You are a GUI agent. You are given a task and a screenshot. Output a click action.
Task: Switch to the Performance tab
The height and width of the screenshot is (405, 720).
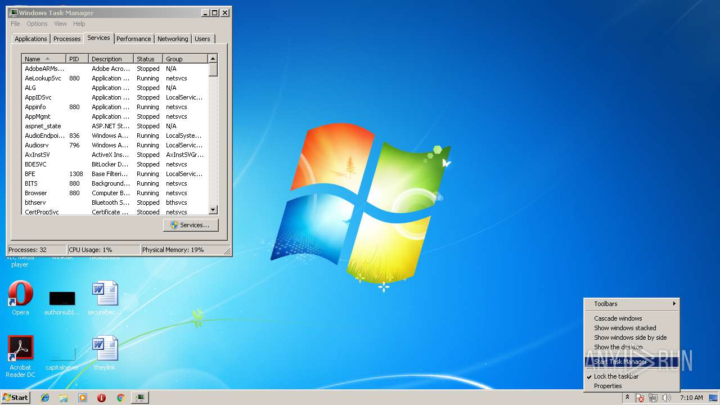click(x=134, y=39)
